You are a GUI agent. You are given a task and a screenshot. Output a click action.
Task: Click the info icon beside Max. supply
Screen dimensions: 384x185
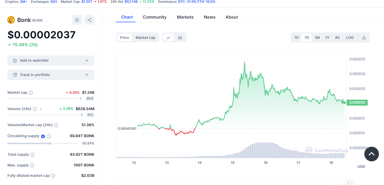coord(32,165)
